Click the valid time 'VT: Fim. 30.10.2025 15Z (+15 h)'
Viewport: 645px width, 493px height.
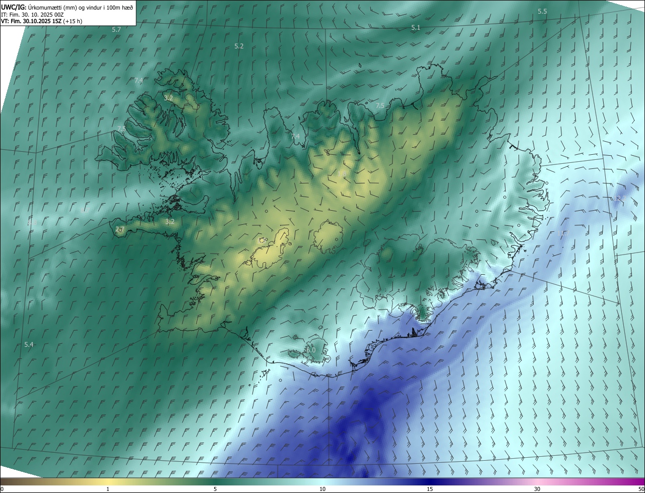pyautogui.click(x=42, y=22)
